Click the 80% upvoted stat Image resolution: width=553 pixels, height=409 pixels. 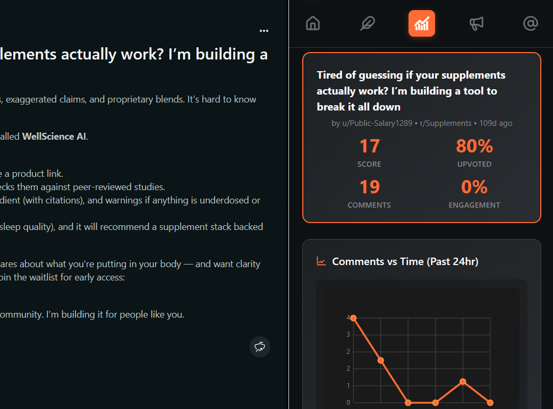pos(474,152)
